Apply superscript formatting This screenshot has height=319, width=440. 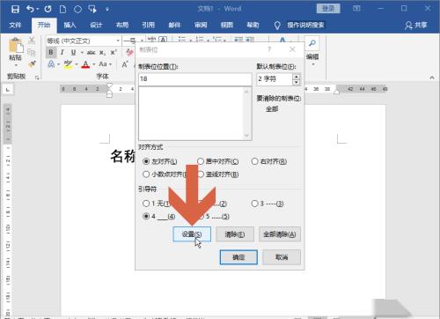114,53
